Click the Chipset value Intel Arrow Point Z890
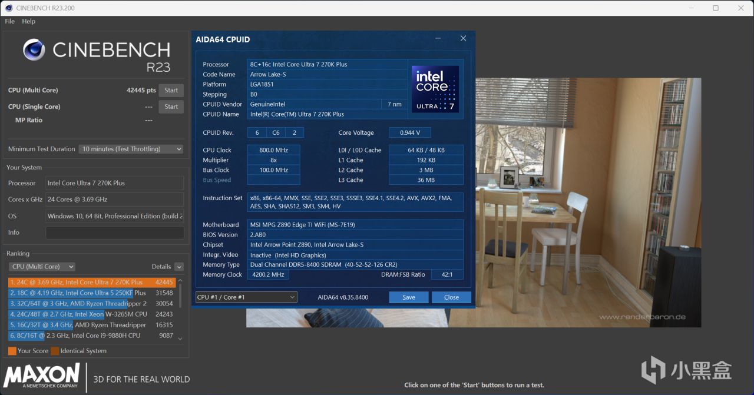The height and width of the screenshot is (395, 754). tap(355, 245)
